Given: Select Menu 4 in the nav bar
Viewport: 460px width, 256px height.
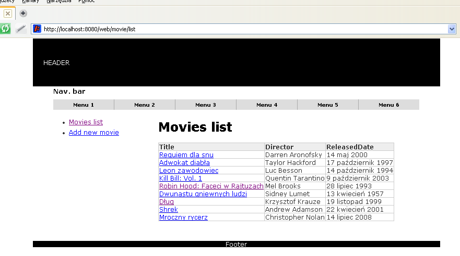Looking at the screenshot, I should click(267, 105).
